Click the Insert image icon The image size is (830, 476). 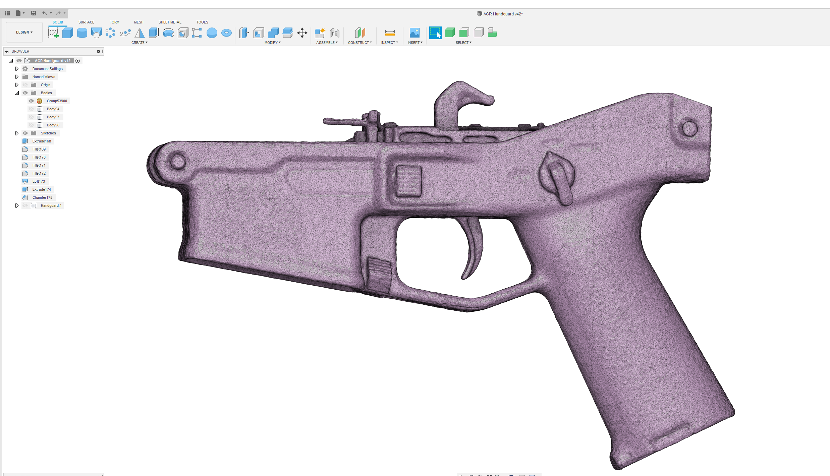coord(414,33)
